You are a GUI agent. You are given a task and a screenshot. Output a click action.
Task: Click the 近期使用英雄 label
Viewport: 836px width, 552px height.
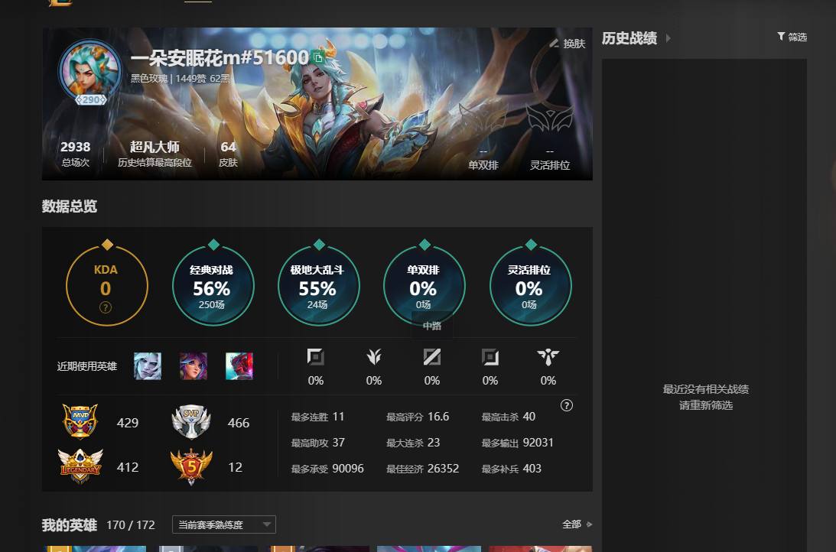tap(87, 366)
